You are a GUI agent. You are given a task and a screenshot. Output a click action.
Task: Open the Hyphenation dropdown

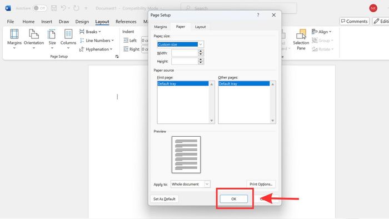(96, 49)
